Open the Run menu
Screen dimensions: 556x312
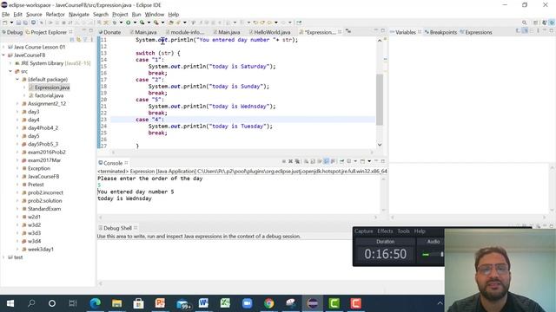tap(136, 15)
